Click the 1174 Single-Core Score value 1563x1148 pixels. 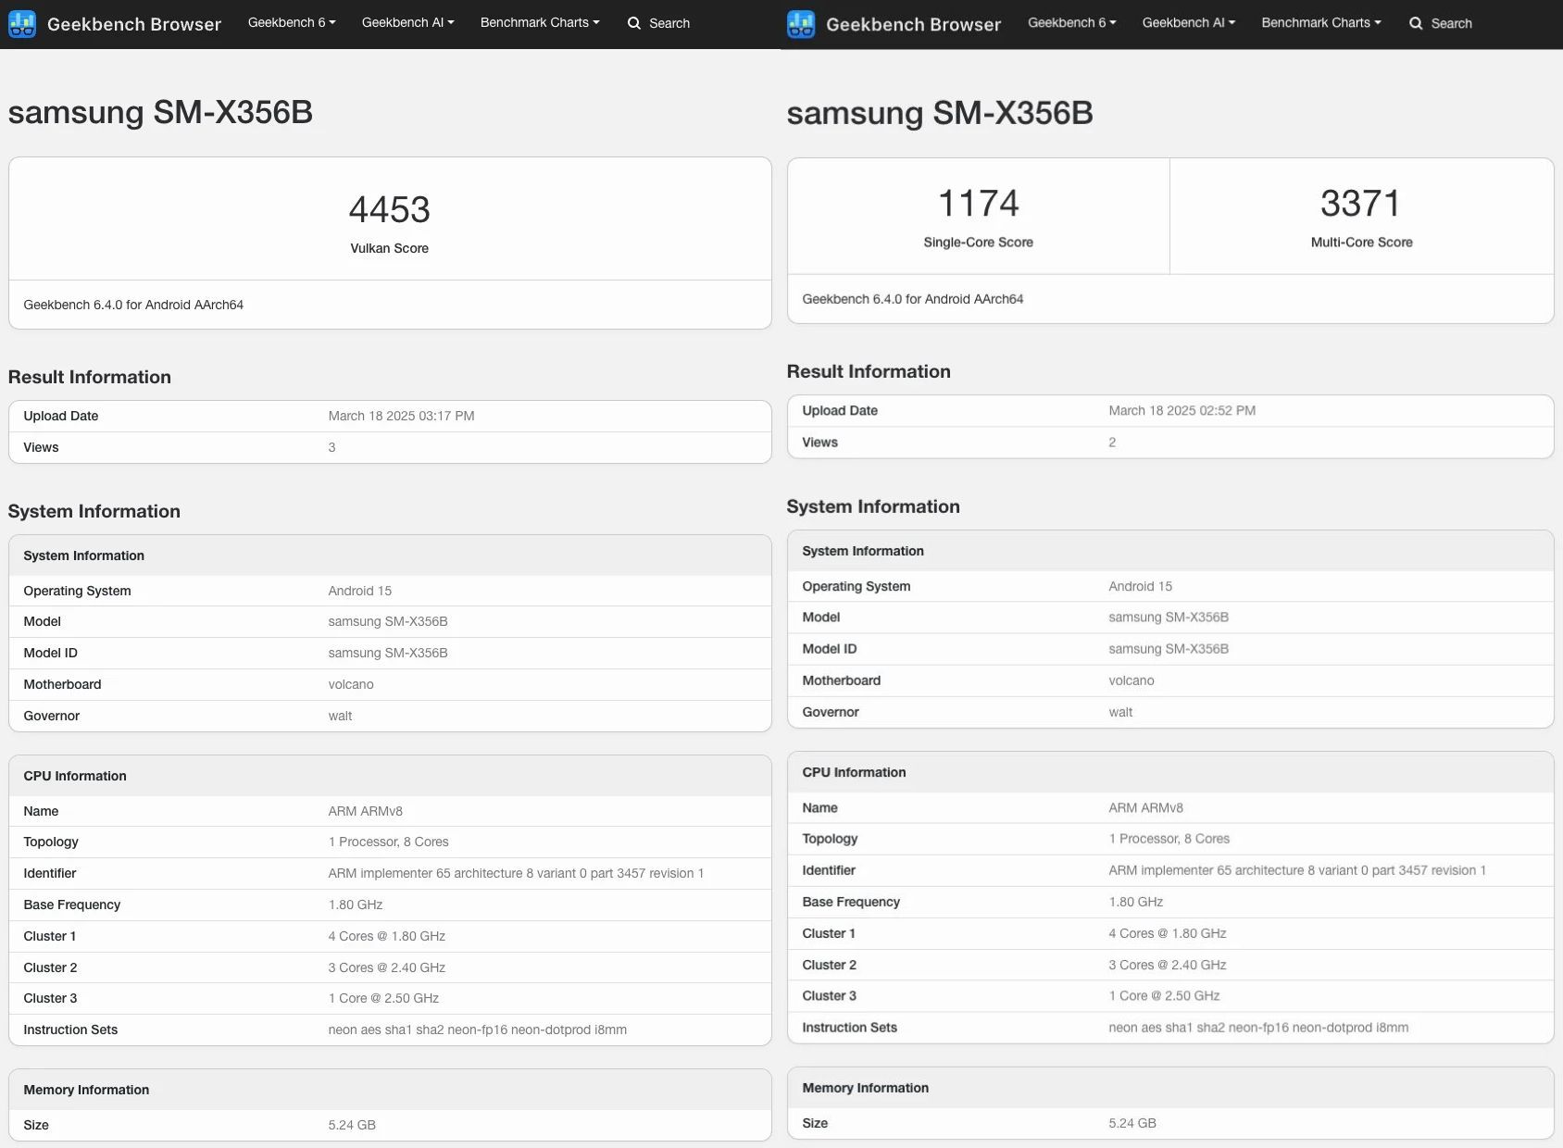click(978, 204)
